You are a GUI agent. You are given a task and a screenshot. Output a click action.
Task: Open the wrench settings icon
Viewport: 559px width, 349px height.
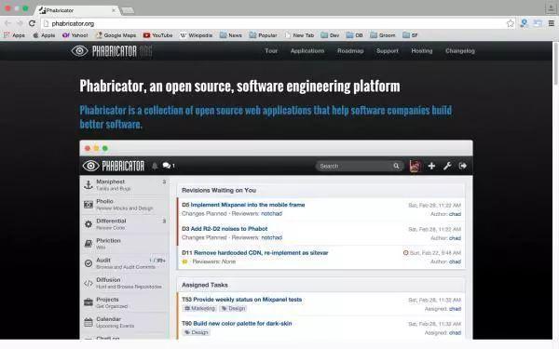click(447, 166)
